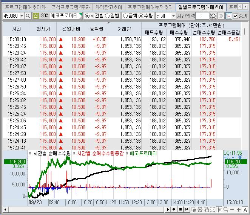Open the stock code dropdown arrow
Image resolution: width=250 pixels, height=215 pixels.
(22, 16)
